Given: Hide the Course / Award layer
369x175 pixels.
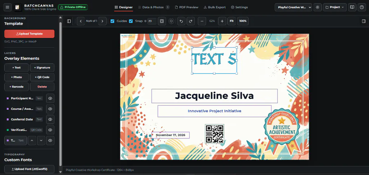Looking at the screenshot, I should pos(50,109).
